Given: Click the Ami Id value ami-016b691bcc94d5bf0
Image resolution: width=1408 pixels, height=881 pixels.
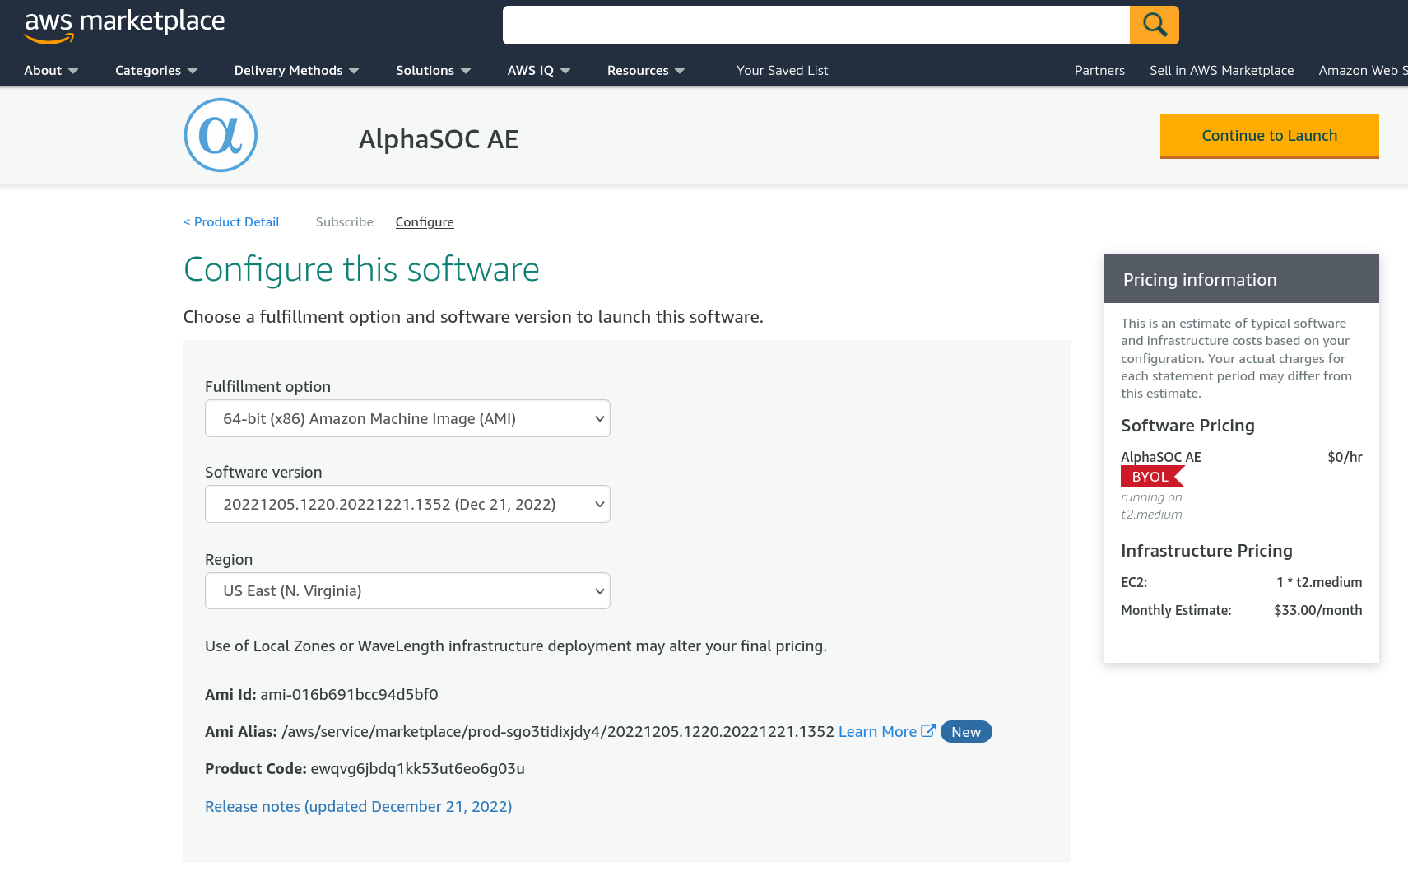Looking at the screenshot, I should pyautogui.click(x=349, y=695).
